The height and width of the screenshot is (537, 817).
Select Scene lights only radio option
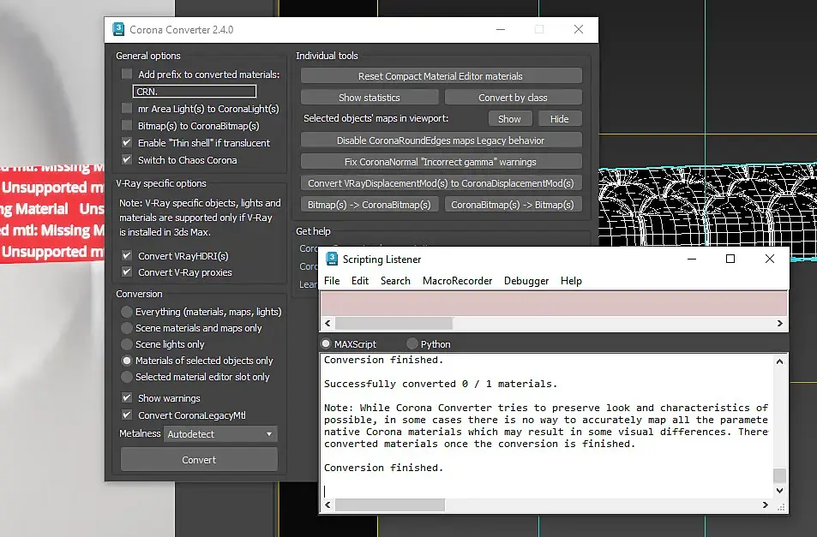127,344
